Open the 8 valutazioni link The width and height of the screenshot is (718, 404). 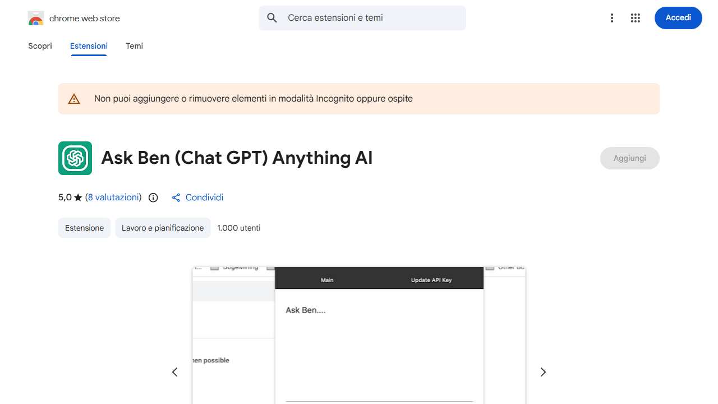[113, 197]
